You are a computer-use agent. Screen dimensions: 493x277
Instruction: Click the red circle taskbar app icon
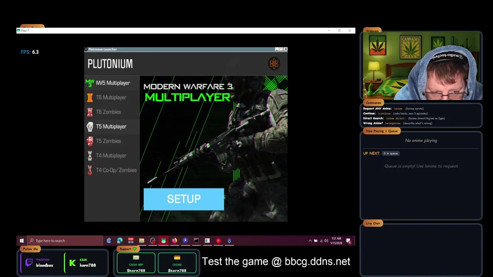[x=218, y=241]
